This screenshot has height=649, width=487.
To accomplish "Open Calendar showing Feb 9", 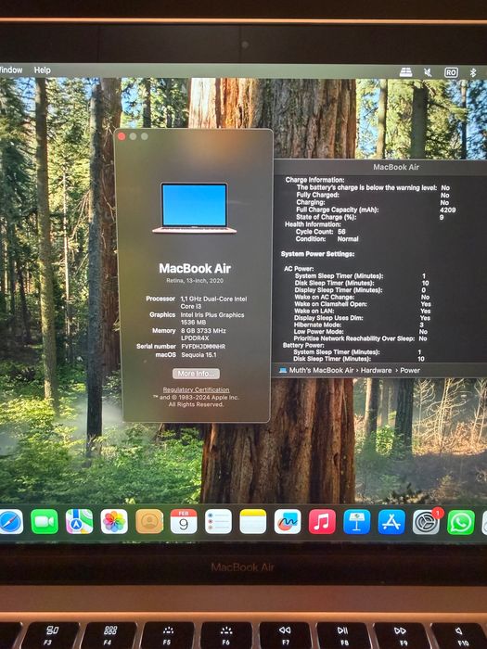I will [184, 521].
